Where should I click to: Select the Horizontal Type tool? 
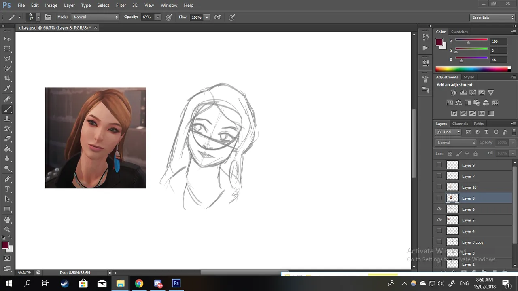click(7, 189)
